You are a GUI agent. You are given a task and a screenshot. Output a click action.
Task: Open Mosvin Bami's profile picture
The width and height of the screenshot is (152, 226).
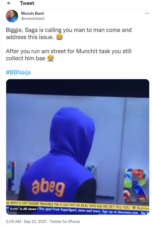tap(12, 16)
